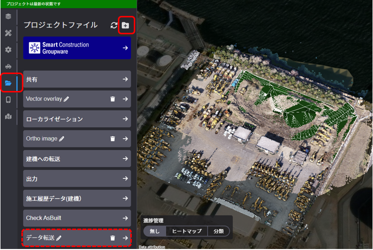Select the 施工履歴データ(建機) label

(54, 198)
